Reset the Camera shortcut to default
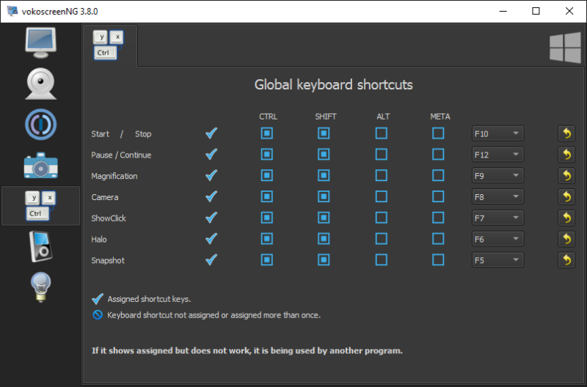587x387 pixels. point(566,196)
